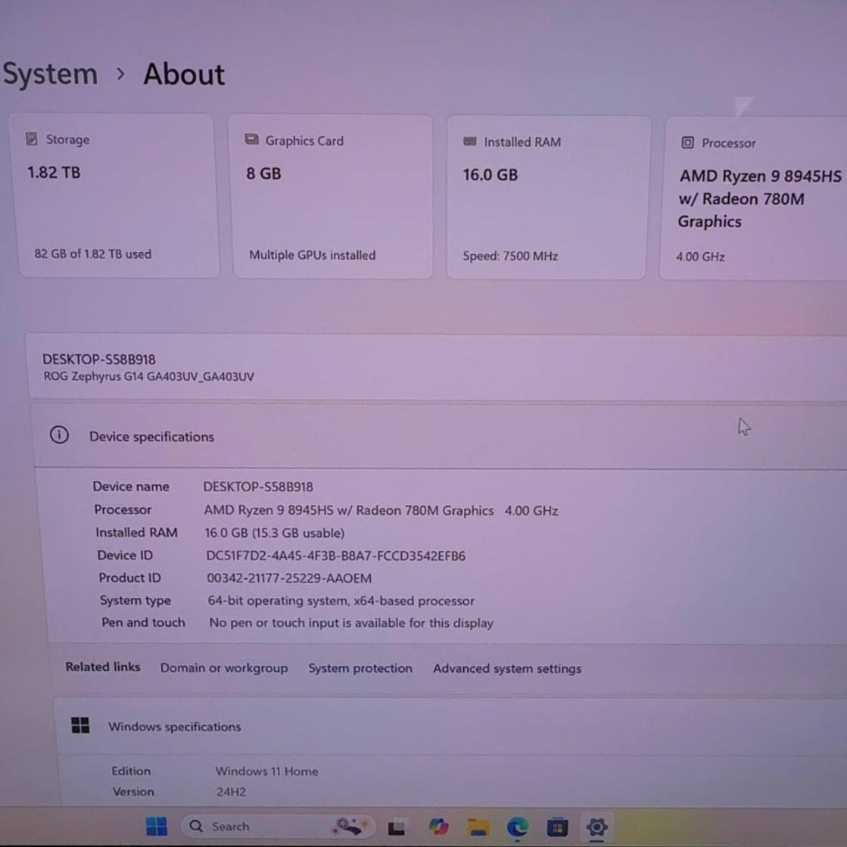Screen dimensions: 847x847
Task: Launch Copilot from the taskbar
Action: coord(439,826)
